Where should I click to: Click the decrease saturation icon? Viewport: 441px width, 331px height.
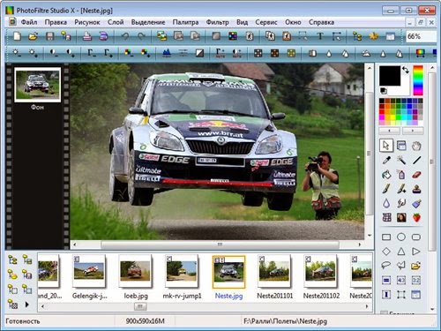[x=129, y=53]
